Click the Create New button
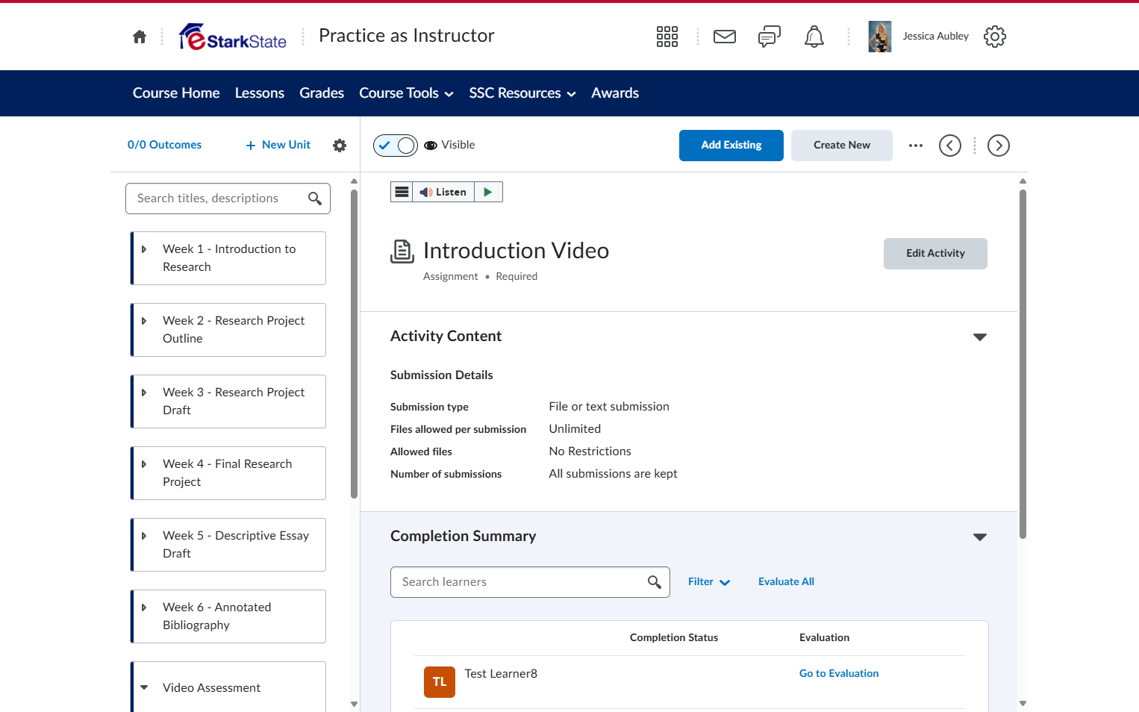Screen dimensions: 1139x712 pos(842,146)
